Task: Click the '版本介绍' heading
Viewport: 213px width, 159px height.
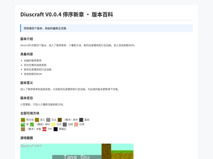Action: pos(27,39)
